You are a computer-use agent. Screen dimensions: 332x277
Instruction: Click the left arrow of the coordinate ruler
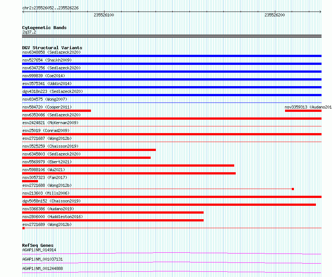(x=23, y=12)
